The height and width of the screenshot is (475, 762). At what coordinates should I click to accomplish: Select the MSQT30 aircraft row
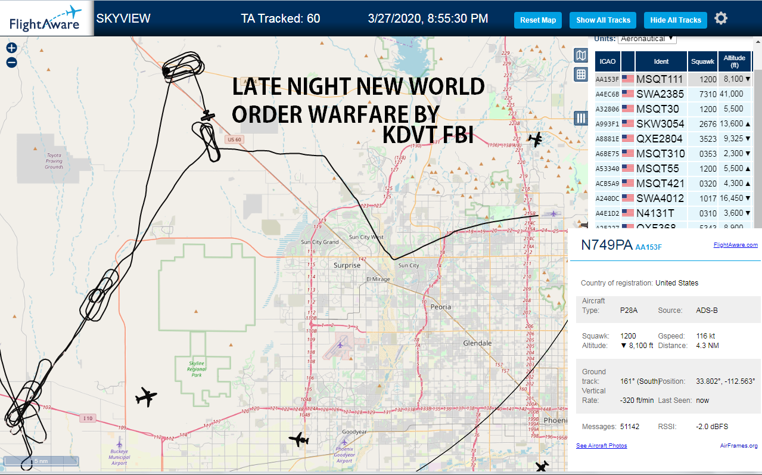673,109
